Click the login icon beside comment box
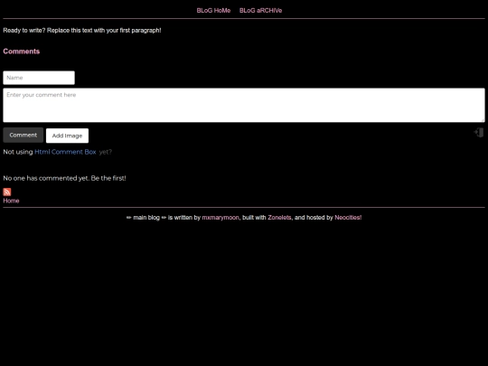The height and width of the screenshot is (366, 488). [x=479, y=133]
